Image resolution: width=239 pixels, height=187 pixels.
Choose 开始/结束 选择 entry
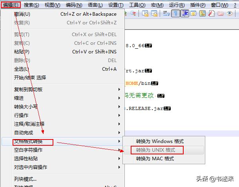(63, 78)
